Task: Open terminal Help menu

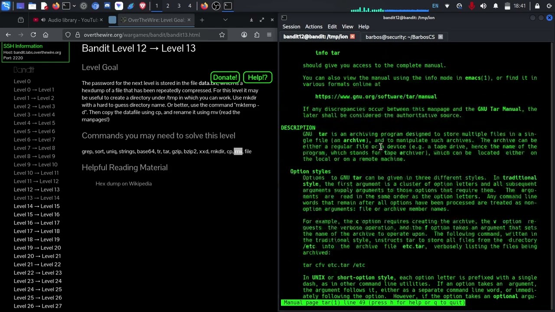Action: pyautogui.click(x=364, y=26)
